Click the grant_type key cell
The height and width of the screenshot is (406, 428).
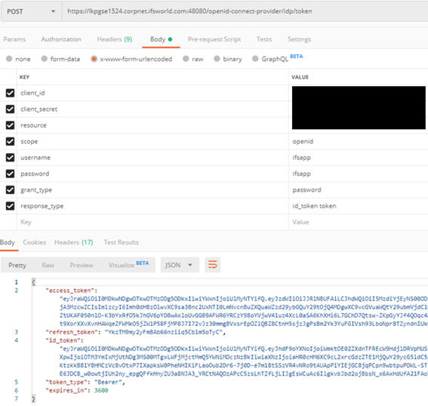pyautogui.click(x=152, y=189)
